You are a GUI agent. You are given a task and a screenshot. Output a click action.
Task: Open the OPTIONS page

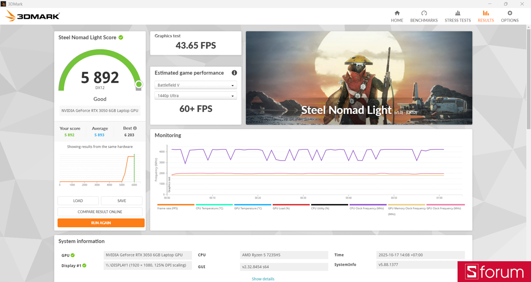tap(510, 16)
